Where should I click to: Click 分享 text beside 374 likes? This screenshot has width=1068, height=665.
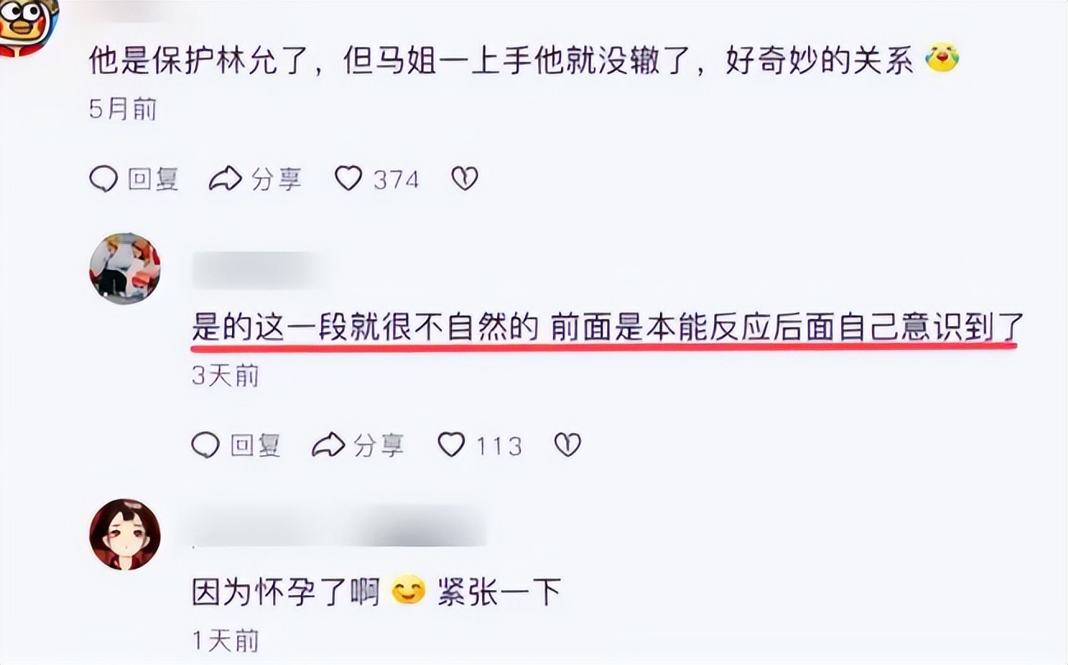point(276,179)
